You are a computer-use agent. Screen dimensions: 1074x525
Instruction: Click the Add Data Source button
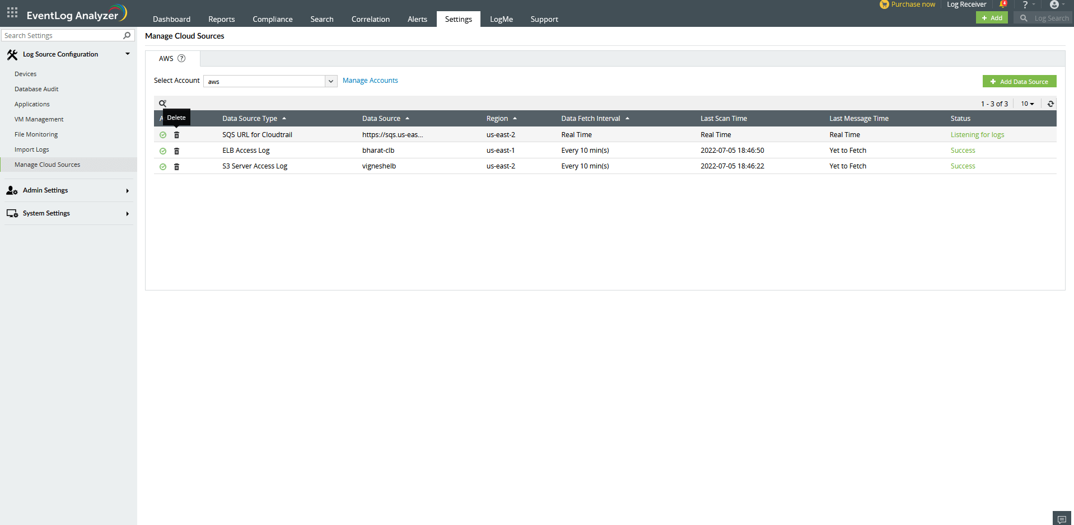coord(1019,81)
